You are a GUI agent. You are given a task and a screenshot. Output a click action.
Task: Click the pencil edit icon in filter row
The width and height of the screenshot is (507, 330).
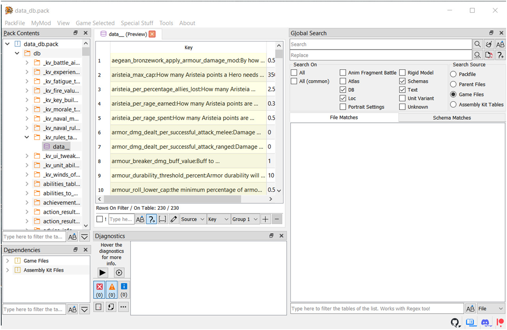coord(174,219)
